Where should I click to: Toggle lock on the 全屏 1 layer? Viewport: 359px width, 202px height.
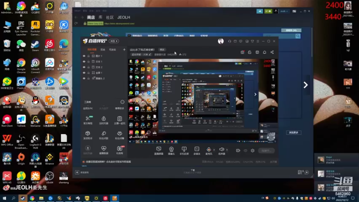[x=88, y=73]
